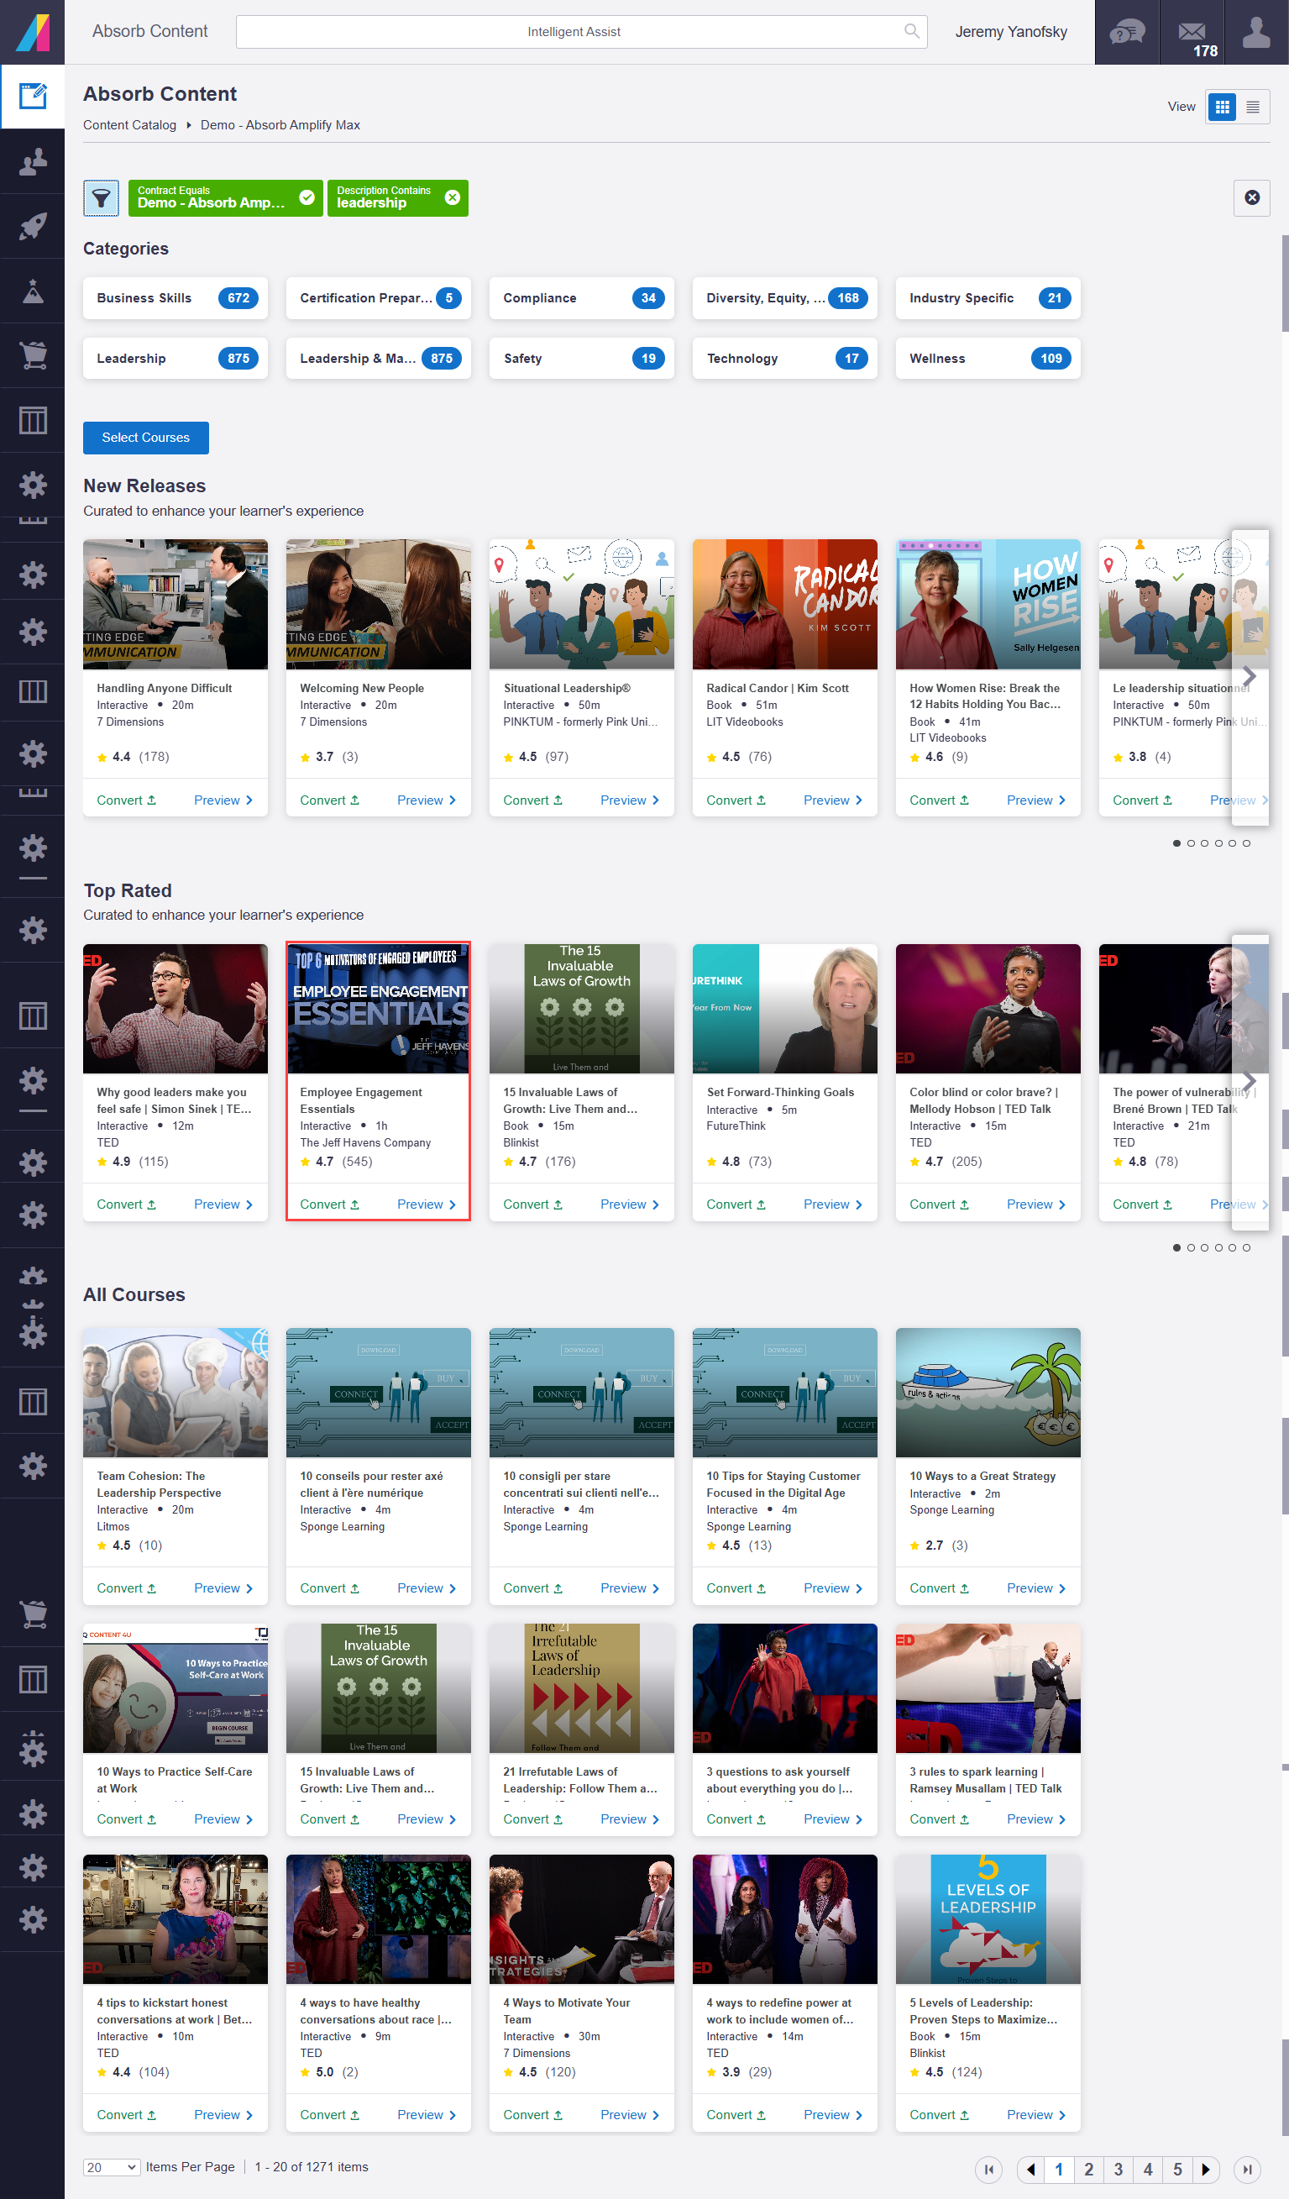Convert the Radical Candor book
The height and width of the screenshot is (2199, 1289).
click(736, 800)
